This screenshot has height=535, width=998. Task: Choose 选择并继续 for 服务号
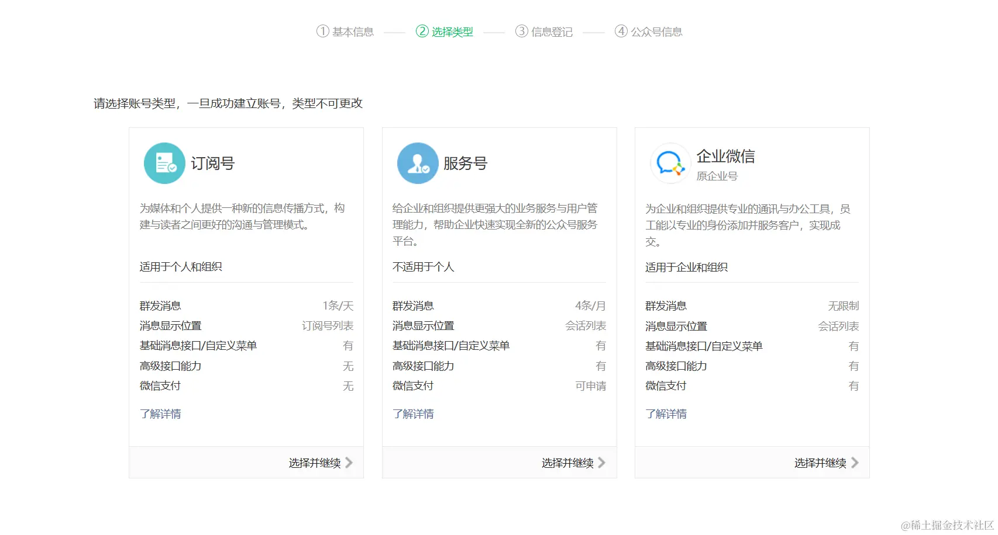pyautogui.click(x=567, y=463)
